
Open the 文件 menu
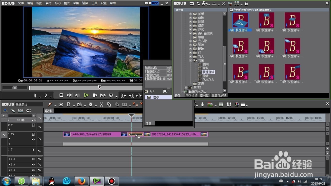pyautogui.click(x=21, y=3)
